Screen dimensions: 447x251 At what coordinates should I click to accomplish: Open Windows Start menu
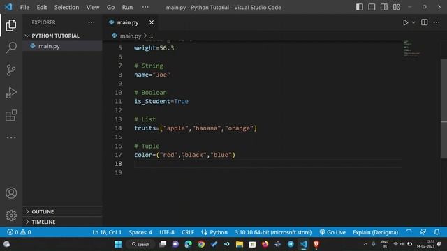pos(118,244)
